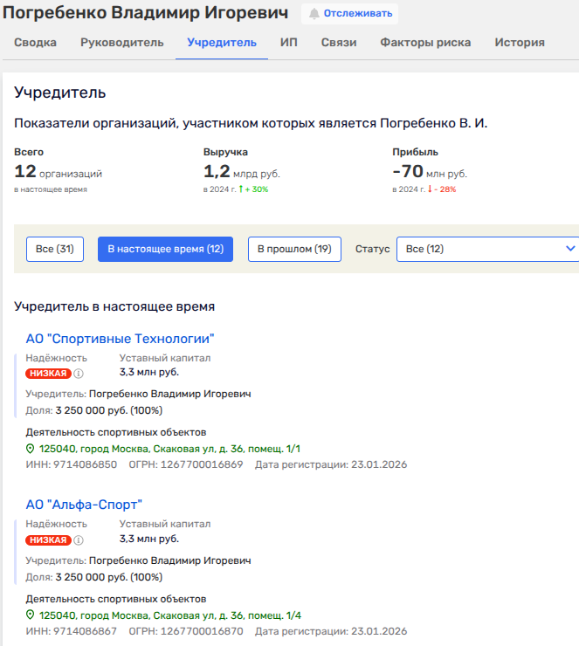Select the Все (31) filter

point(54,249)
